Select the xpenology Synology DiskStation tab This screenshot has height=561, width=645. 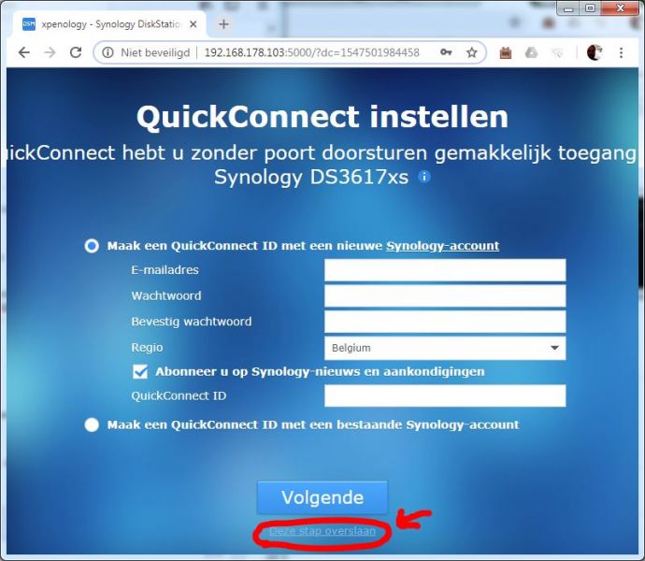(109, 24)
